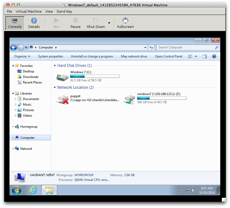Click the Run play button
Viewport: 230px width, 208px height.
(56, 23)
